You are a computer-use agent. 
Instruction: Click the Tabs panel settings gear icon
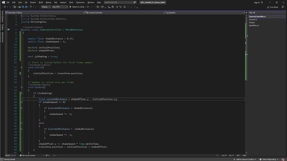point(254,13)
